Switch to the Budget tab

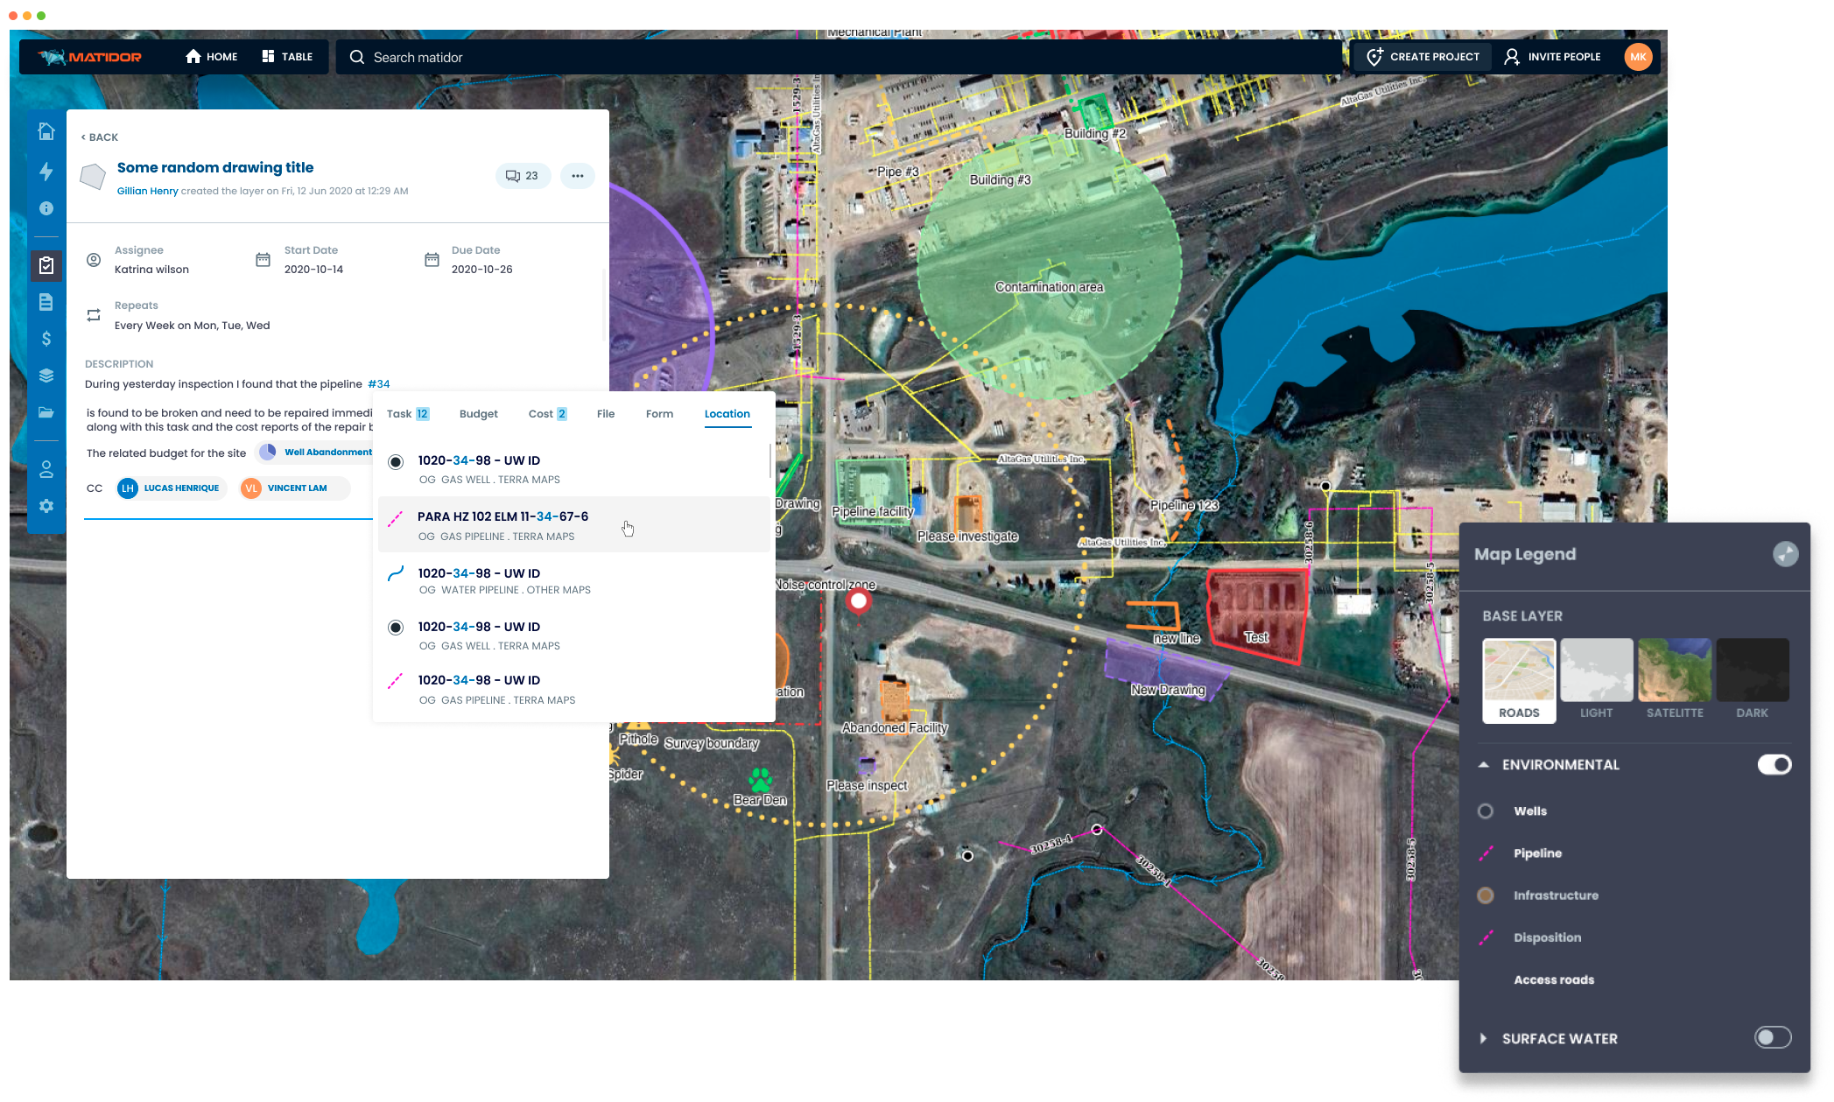click(478, 413)
